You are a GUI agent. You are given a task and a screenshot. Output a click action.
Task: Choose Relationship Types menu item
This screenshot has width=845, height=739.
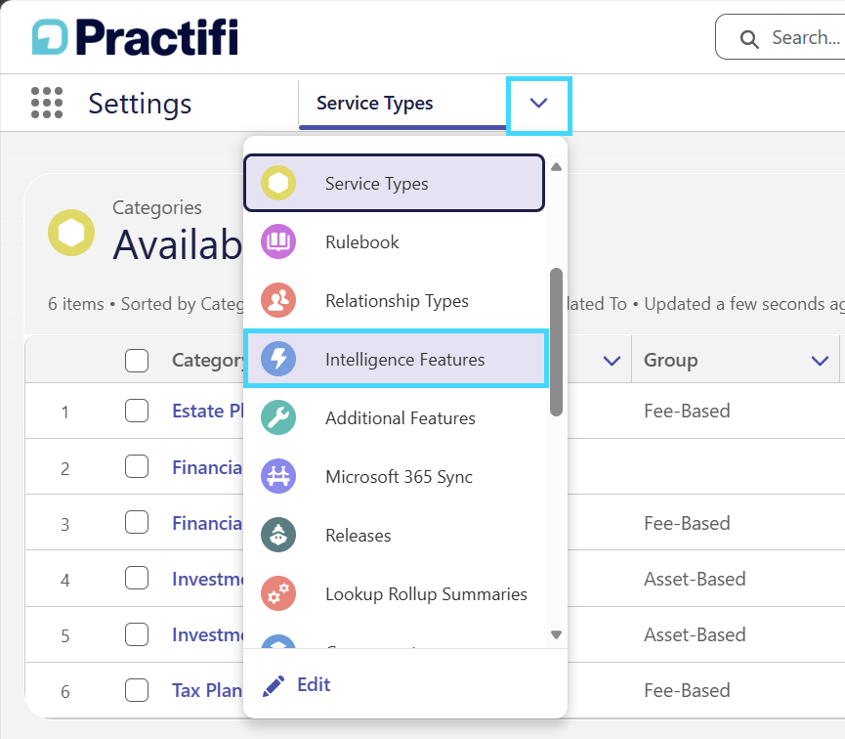[x=394, y=300]
